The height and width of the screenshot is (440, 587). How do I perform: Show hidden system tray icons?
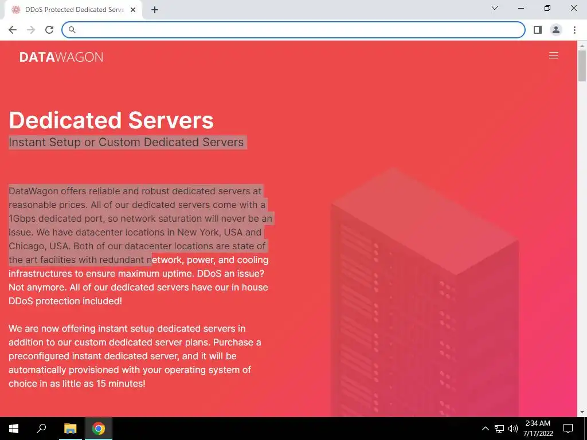coord(485,429)
